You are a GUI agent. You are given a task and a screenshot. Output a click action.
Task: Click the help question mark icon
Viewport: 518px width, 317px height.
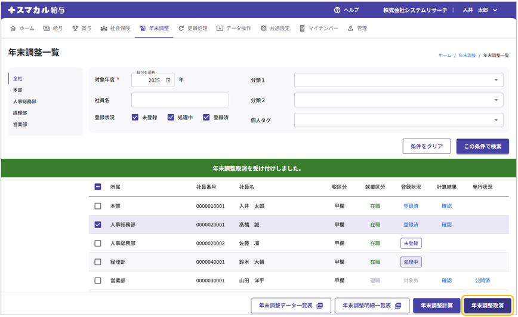pos(337,10)
